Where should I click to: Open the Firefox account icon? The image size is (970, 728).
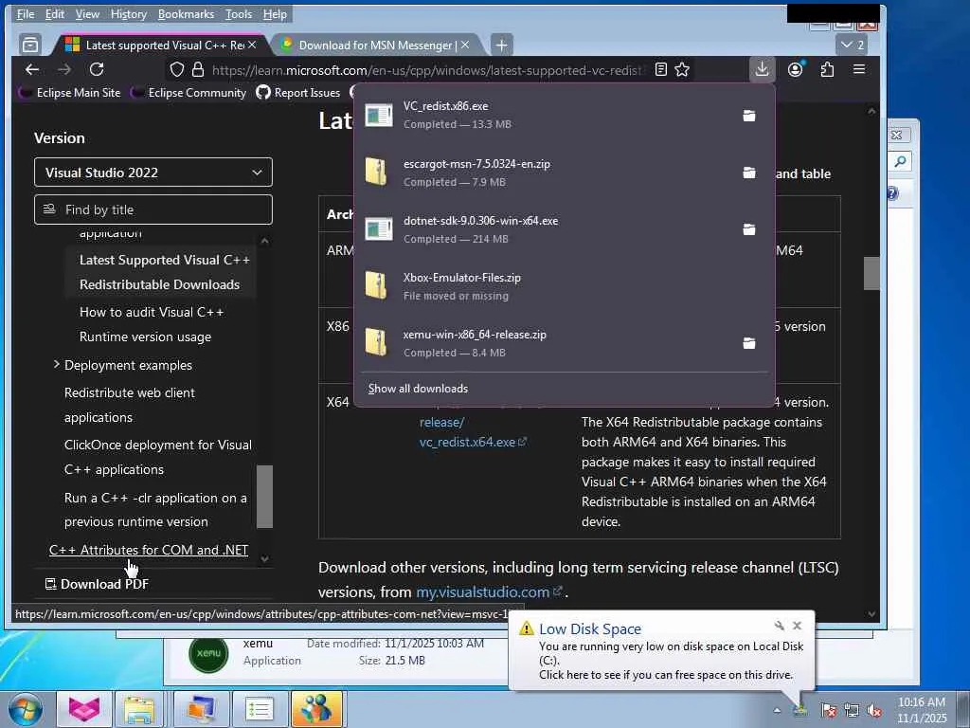click(796, 69)
